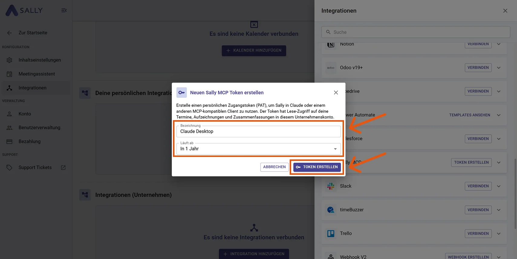
Task: Click the timeBuzzer logo icon
Action: tap(331, 210)
